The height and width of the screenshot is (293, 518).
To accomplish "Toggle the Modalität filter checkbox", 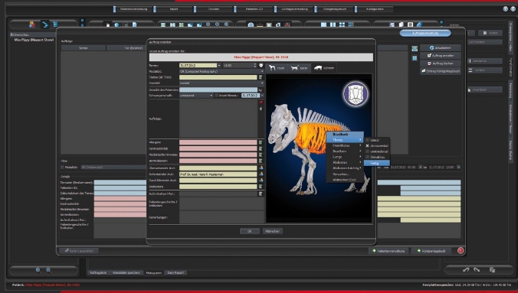I will 62,168.
